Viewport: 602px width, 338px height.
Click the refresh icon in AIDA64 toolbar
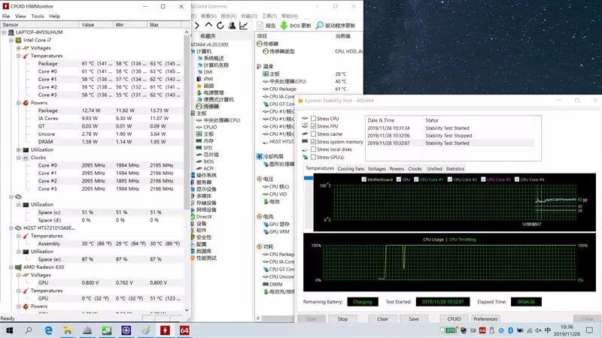pos(220,26)
